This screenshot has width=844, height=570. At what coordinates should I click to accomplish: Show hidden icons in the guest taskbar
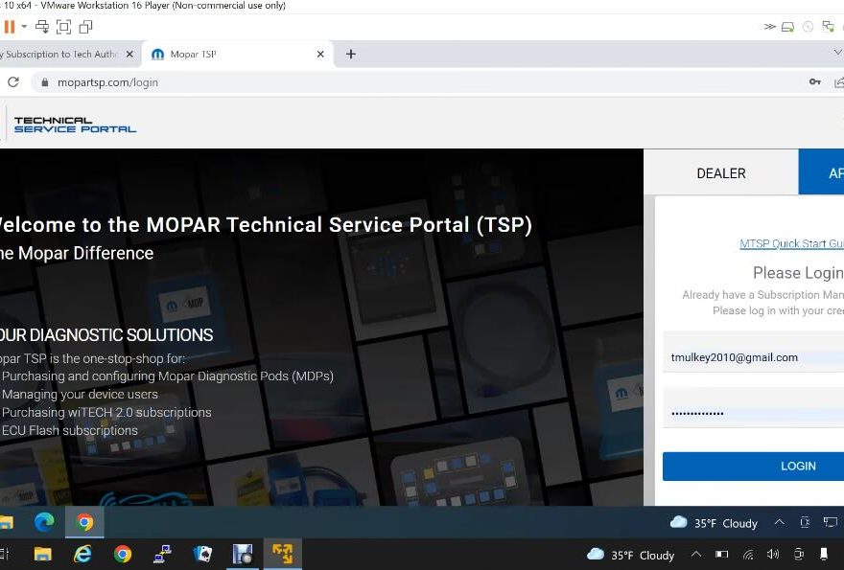pos(779,522)
